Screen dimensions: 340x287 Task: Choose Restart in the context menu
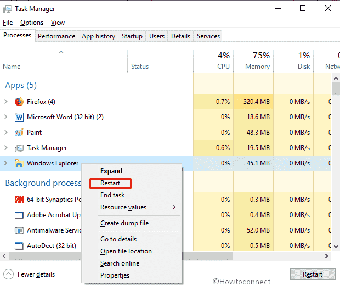(x=110, y=183)
